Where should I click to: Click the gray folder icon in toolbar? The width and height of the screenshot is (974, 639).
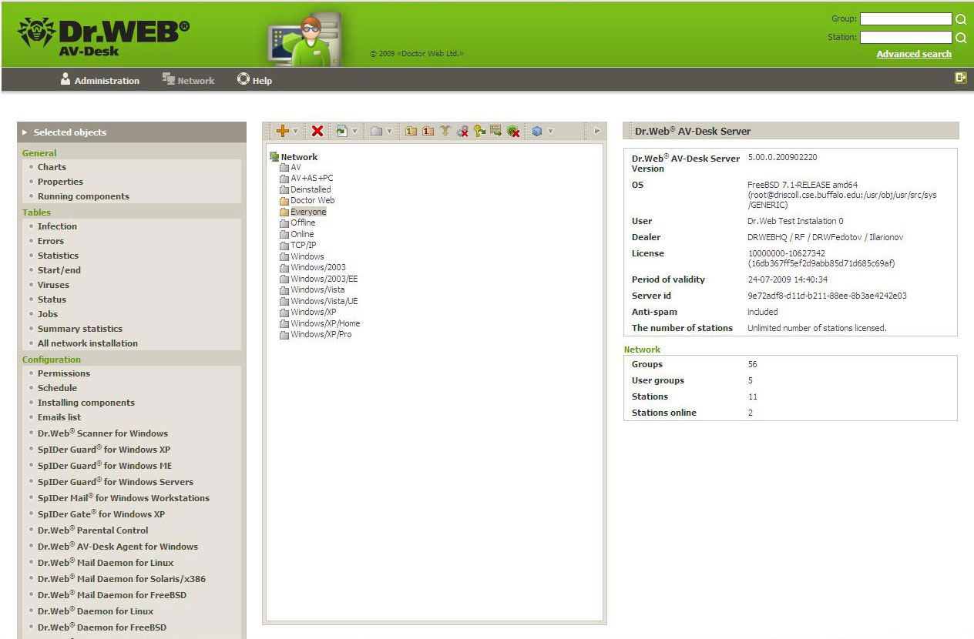tap(376, 131)
